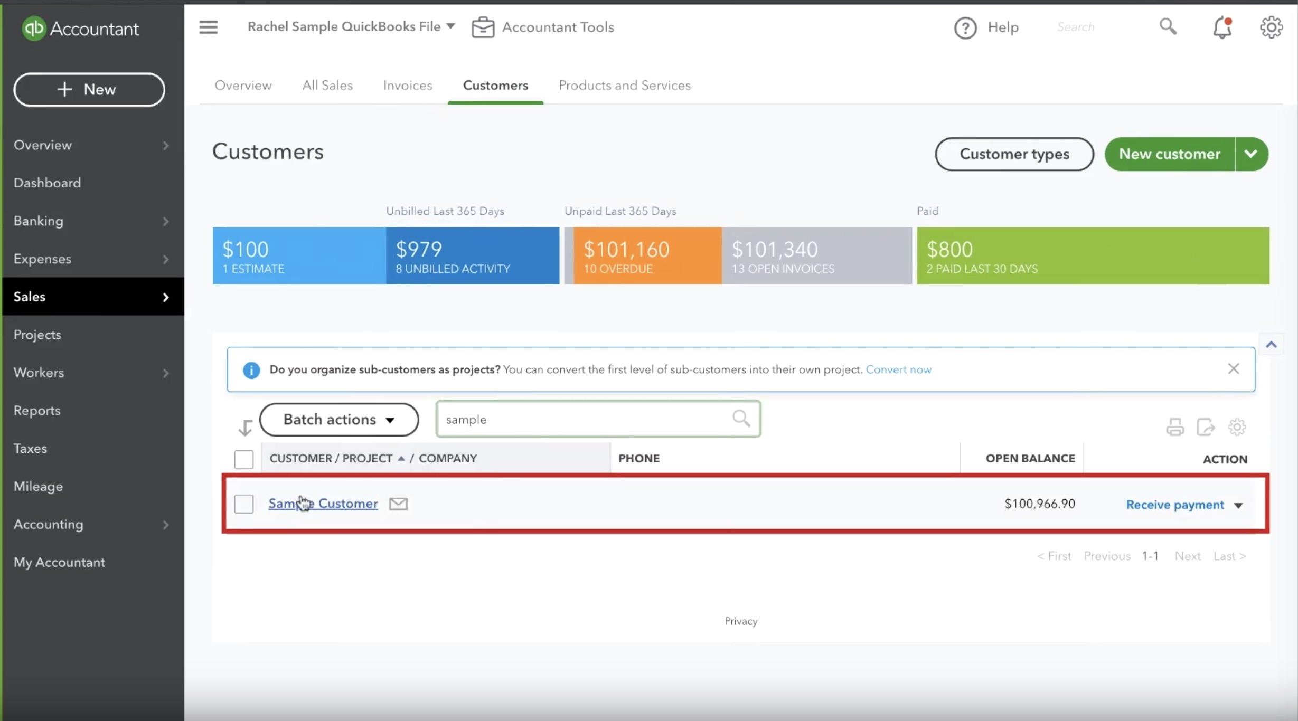The height and width of the screenshot is (721, 1298).
Task: Click First pagination link
Action: pos(1054,556)
